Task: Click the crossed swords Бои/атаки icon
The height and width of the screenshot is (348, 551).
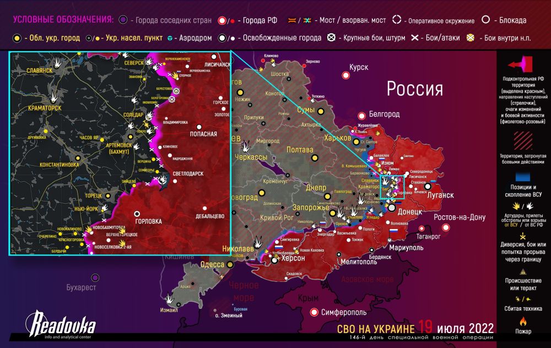Action: point(414,39)
